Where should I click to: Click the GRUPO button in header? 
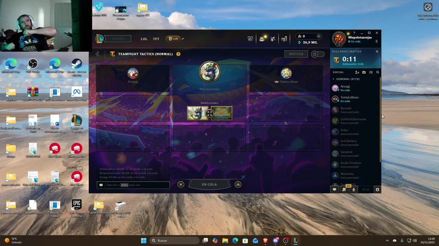118,39
